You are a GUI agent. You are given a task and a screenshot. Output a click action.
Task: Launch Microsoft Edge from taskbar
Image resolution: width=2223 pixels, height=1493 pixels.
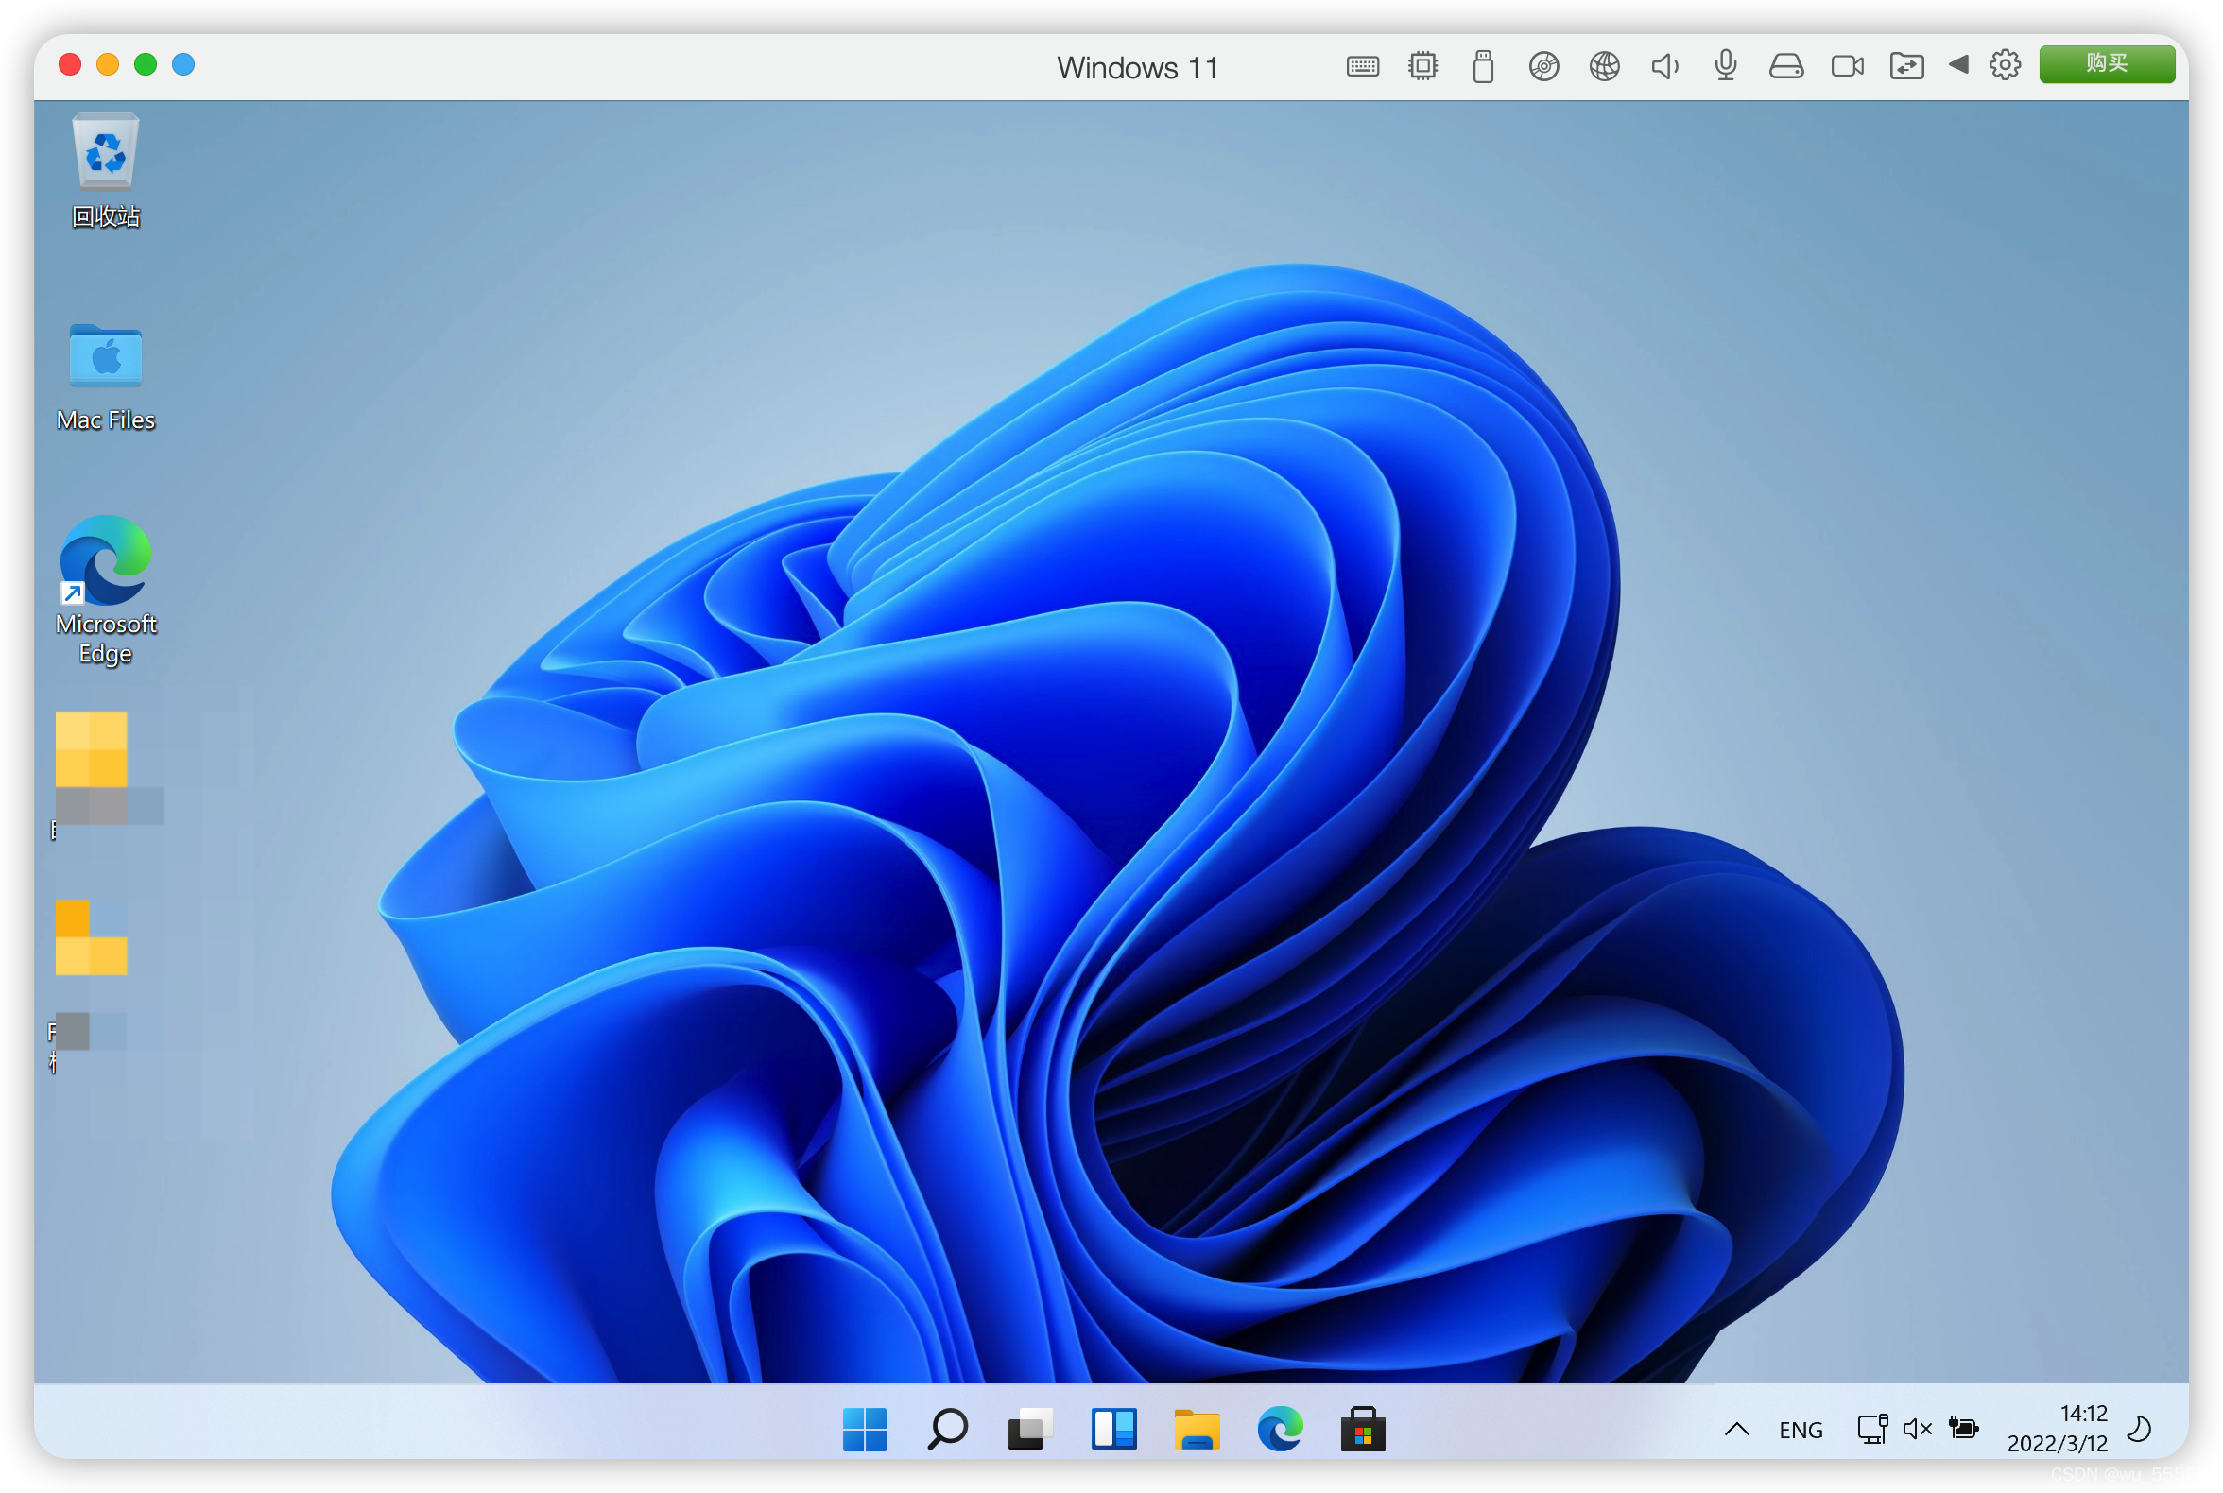1279,1429
